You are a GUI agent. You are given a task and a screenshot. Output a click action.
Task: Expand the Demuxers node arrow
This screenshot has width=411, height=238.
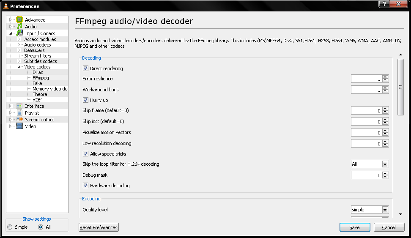[x=19, y=50]
